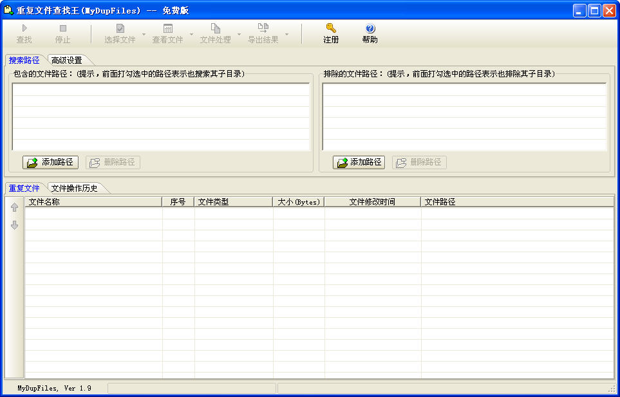620x397 pixels.
Task: Click the 导出结果 toolbar icon
Action: (263, 28)
